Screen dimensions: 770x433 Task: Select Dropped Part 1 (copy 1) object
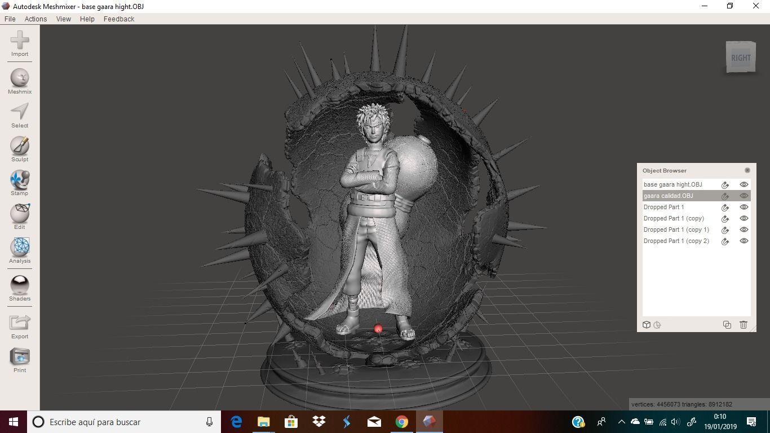[697, 229]
